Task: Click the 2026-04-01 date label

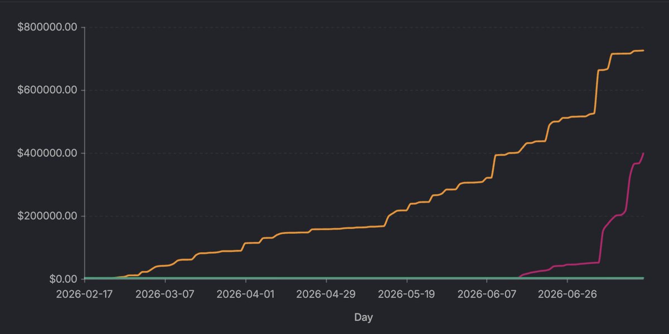Action: pyautogui.click(x=246, y=293)
